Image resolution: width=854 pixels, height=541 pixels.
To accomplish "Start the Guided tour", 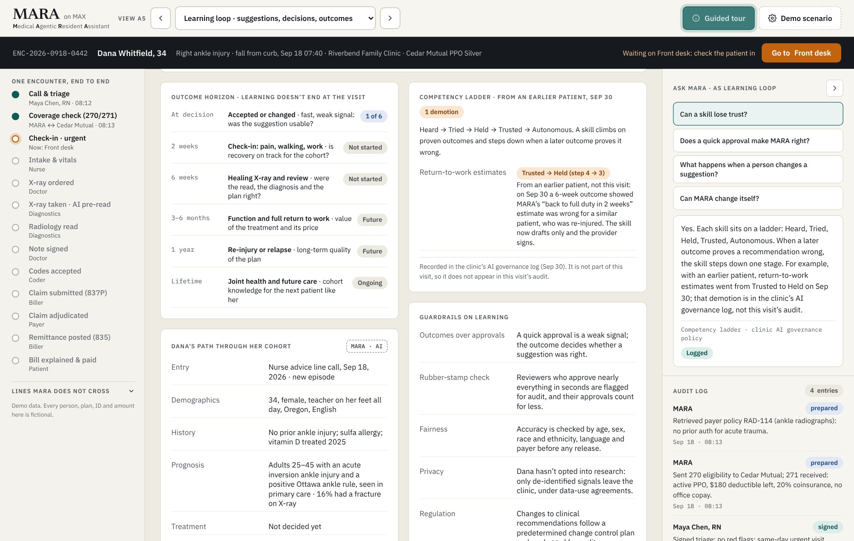I will 719,18.
